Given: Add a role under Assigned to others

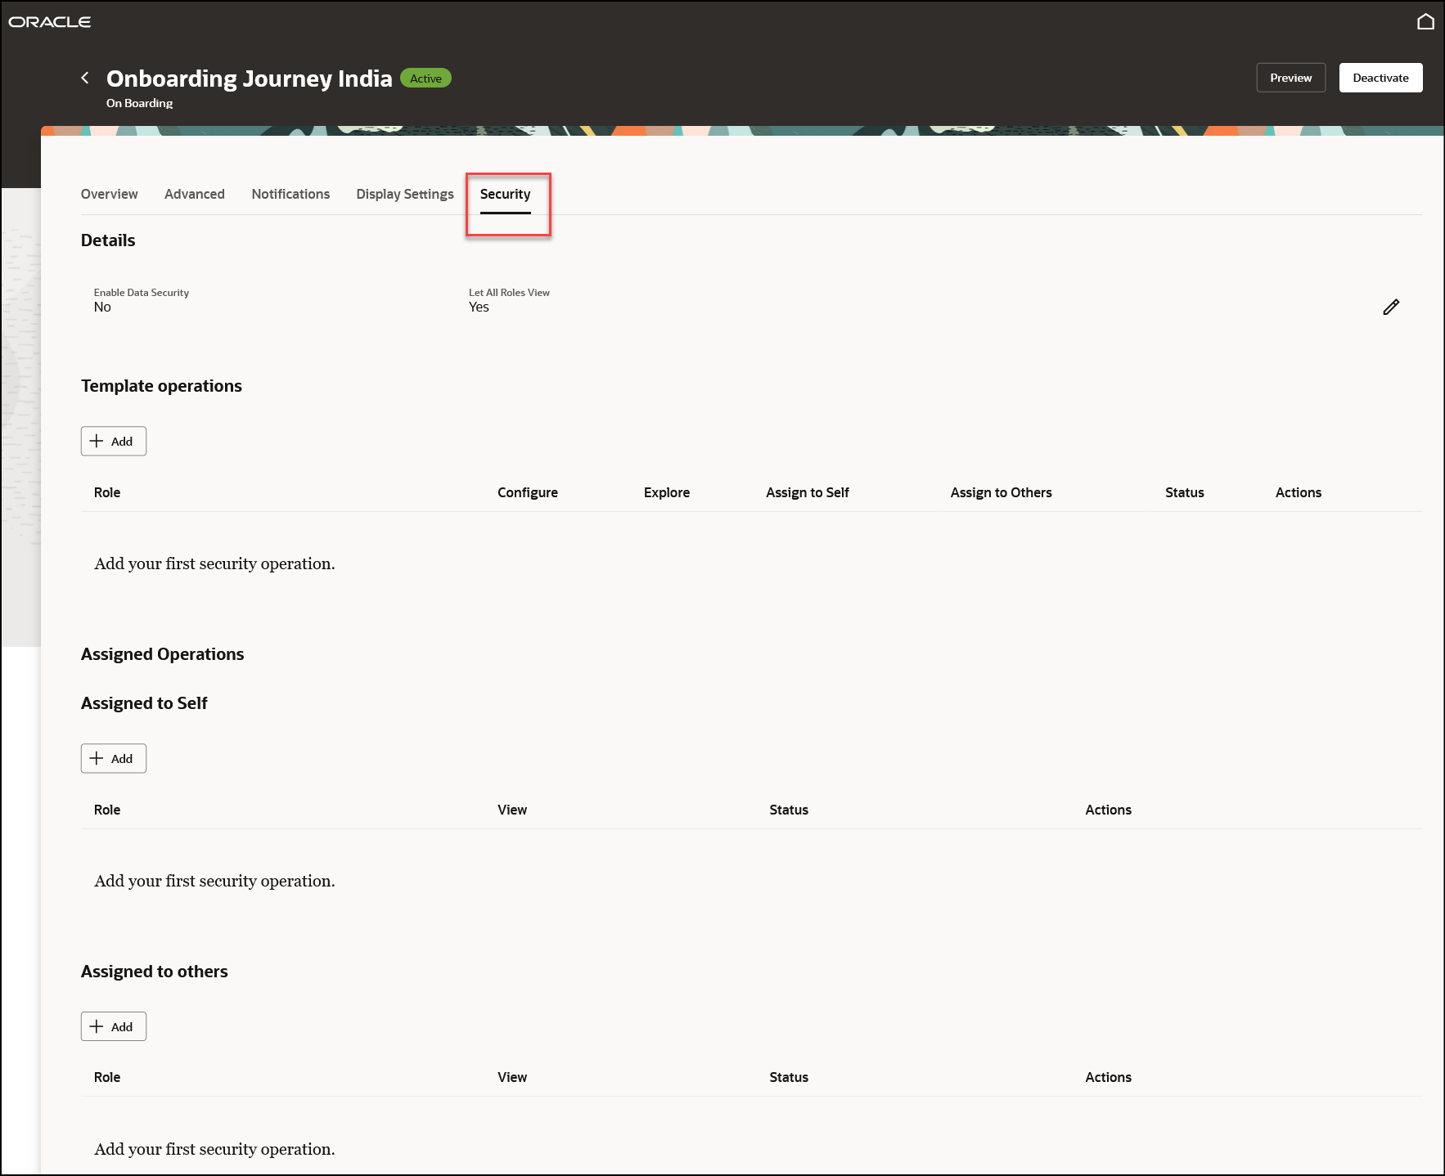Looking at the screenshot, I should pyautogui.click(x=114, y=1026).
